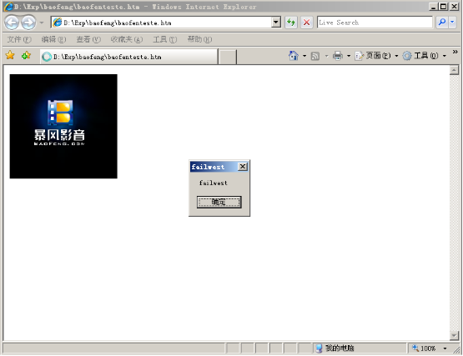This screenshot has height=356, width=463.
Task: Open the 收藏夹(A) menu
Action: pyautogui.click(x=126, y=39)
